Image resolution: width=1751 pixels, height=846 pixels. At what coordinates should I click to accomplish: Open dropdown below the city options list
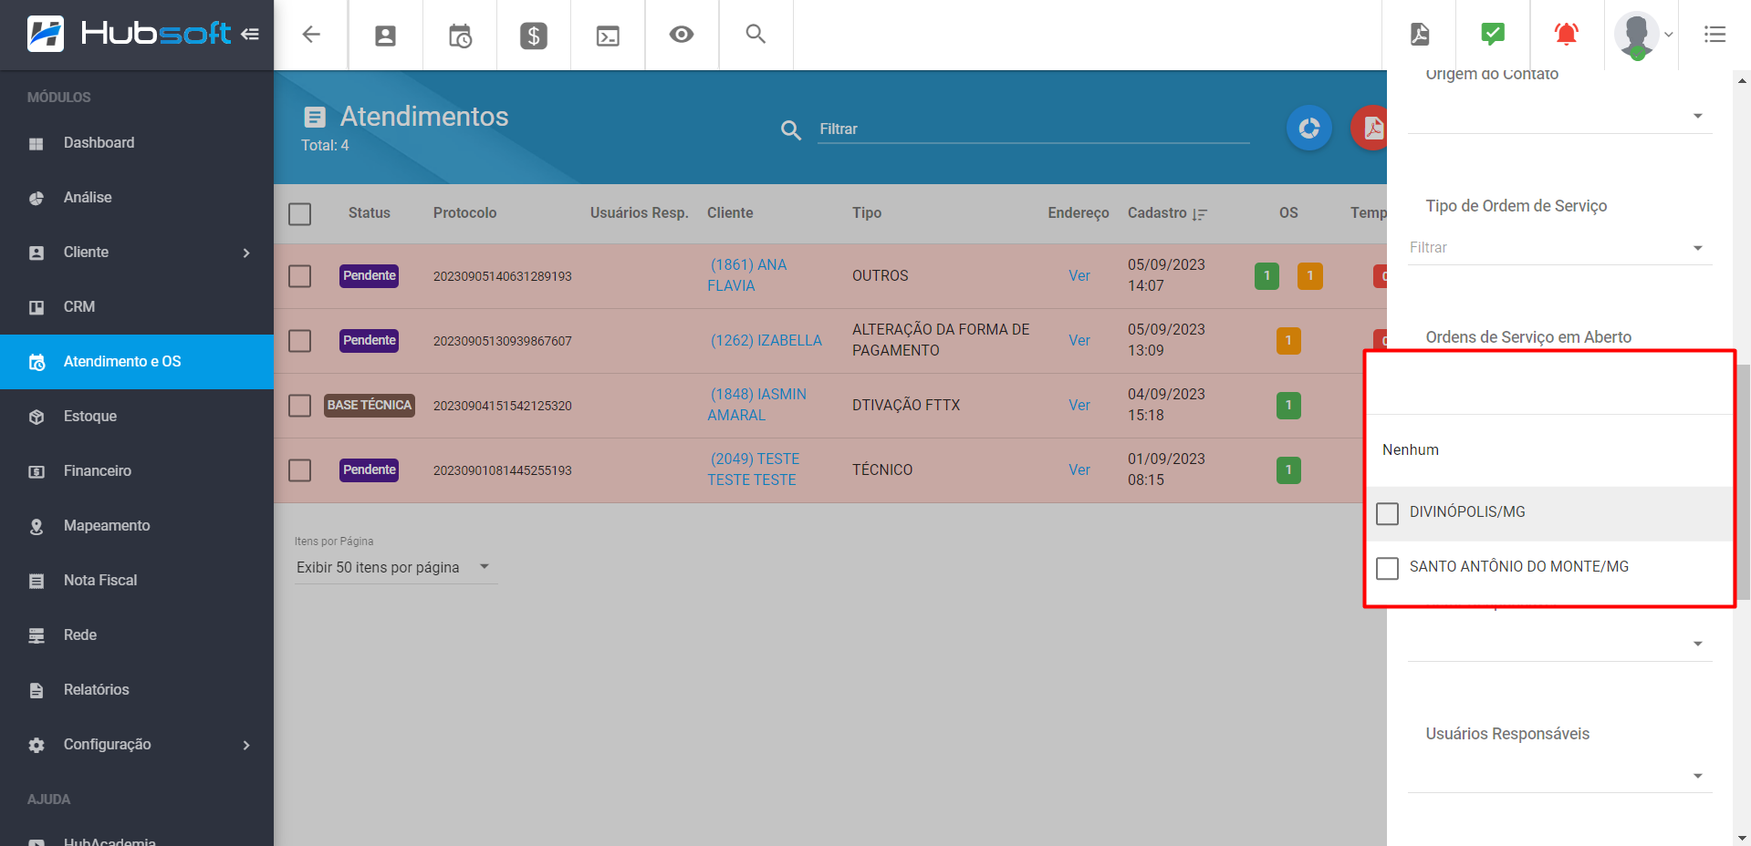(1559, 644)
